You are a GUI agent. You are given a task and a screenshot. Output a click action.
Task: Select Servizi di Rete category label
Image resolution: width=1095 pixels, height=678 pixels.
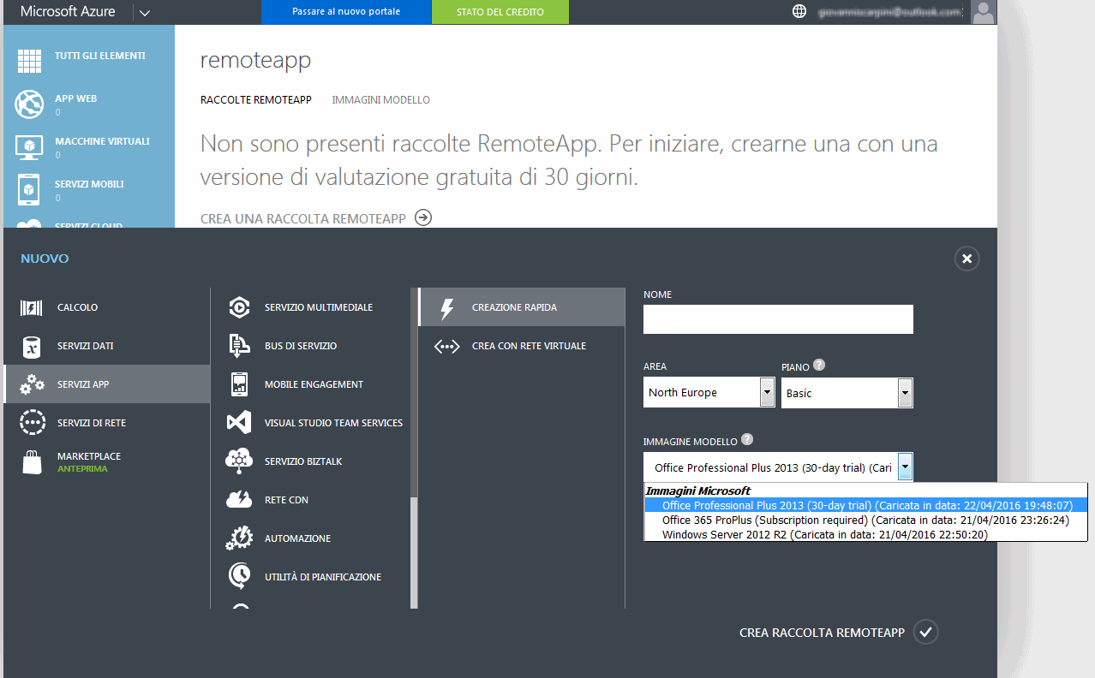[92, 423]
